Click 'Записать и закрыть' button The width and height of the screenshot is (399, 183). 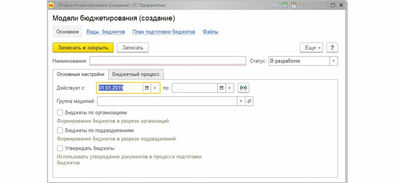click(x=83, y=48)
